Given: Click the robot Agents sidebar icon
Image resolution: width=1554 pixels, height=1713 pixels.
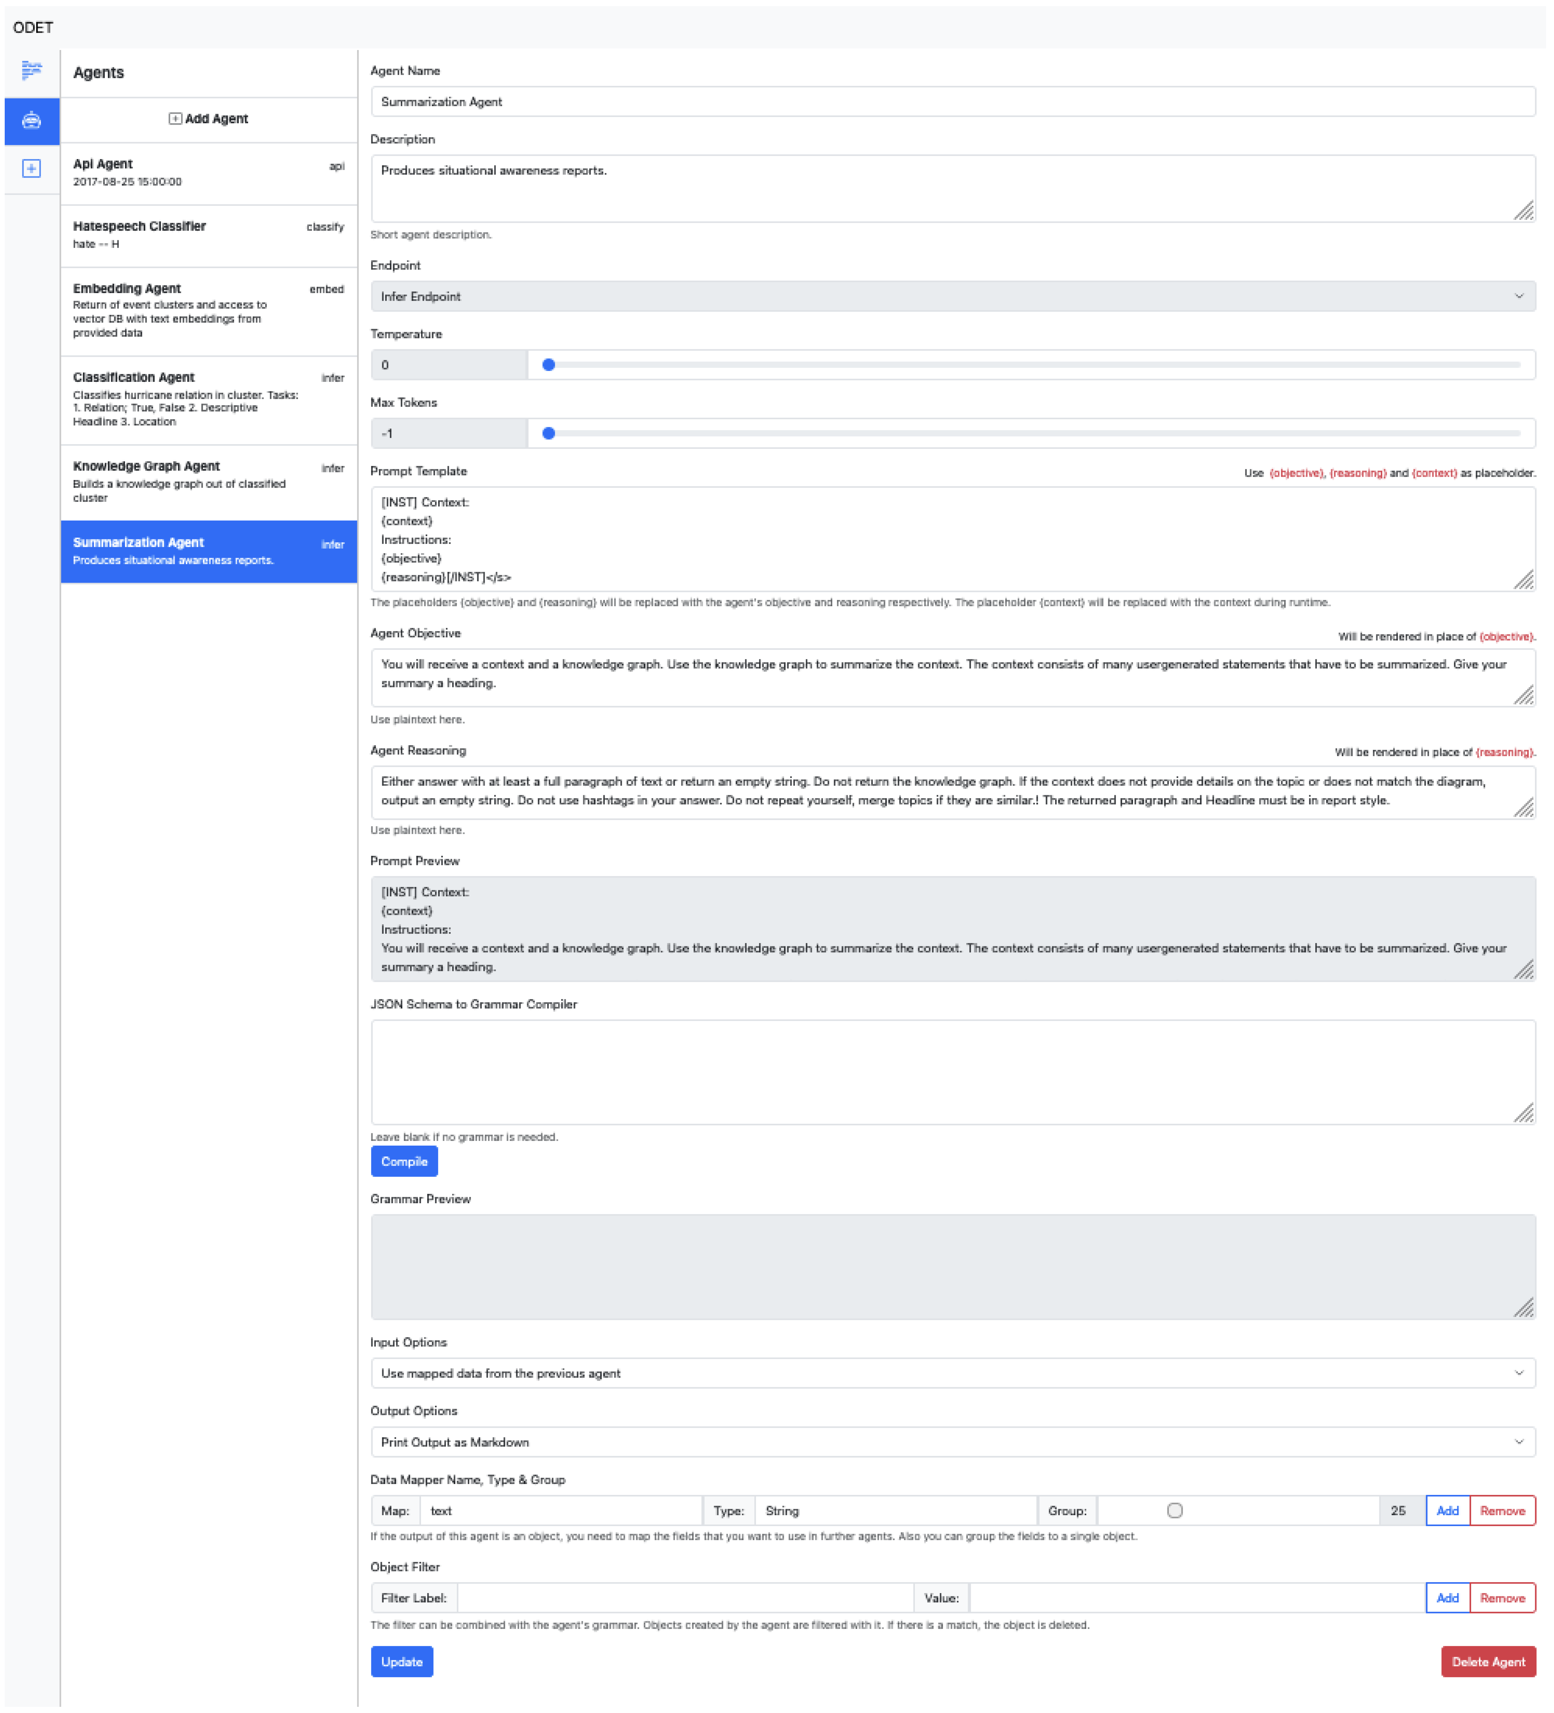Looking at the screenshot, I should [x=32, y=121].
